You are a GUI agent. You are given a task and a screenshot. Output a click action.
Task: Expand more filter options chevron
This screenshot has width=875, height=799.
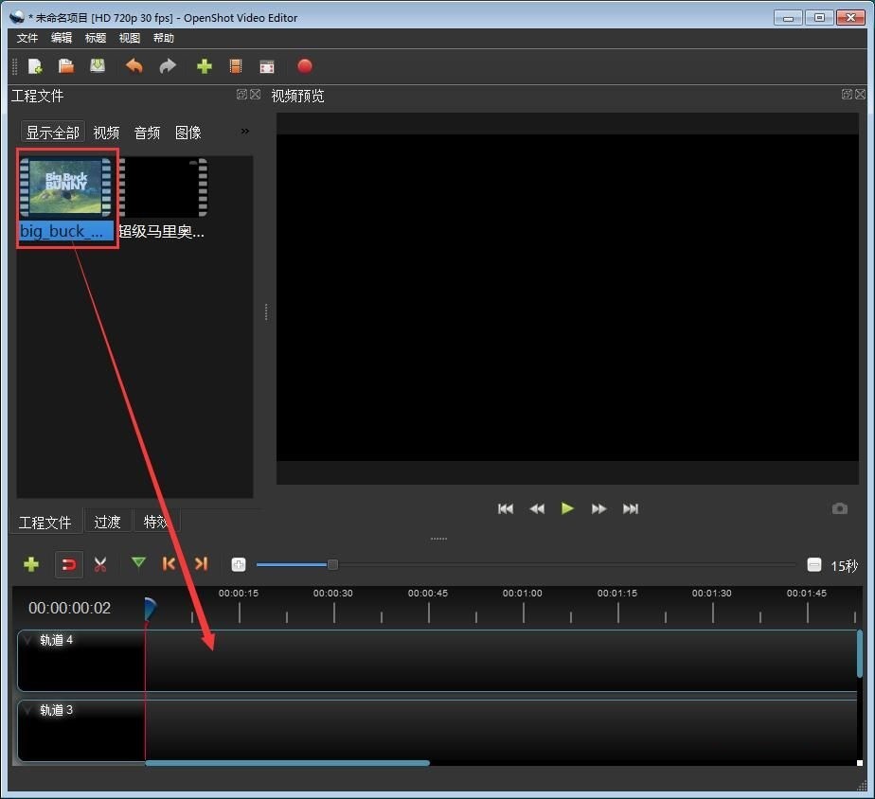pyautogui.click(x=245, y=132)
